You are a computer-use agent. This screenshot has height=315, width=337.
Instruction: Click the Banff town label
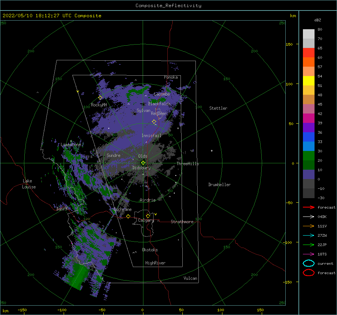[x=62, y=209]
